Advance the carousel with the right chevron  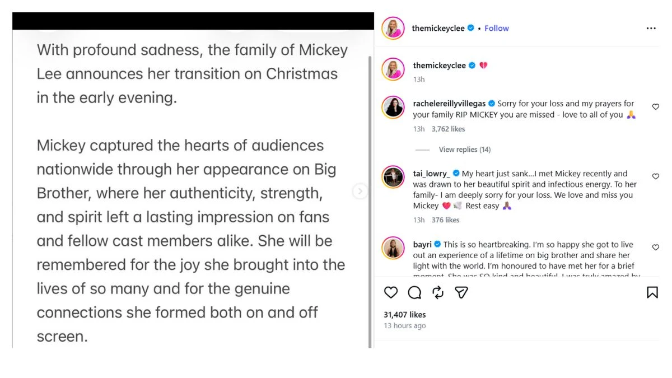coord(361,191)
